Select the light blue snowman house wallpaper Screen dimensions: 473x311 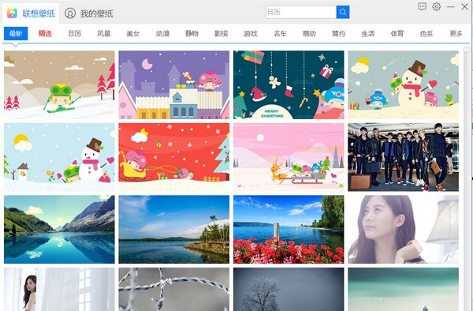coord(59,157)
